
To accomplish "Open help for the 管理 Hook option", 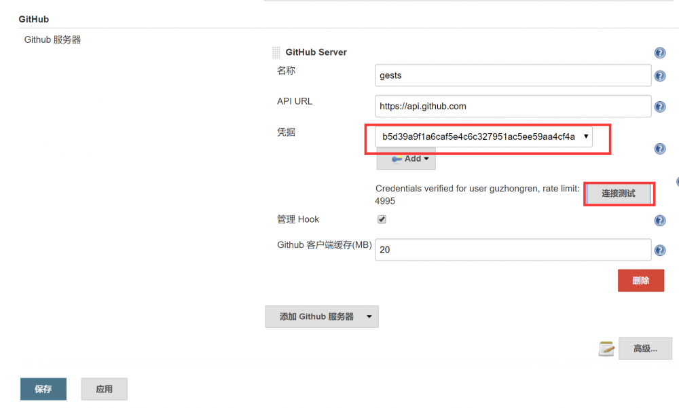I will coord(659,220).
